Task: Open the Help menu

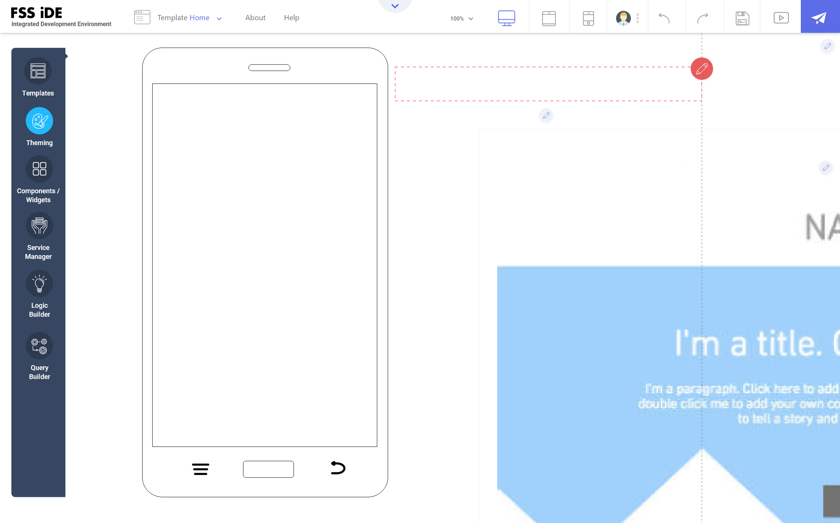Action: (x=292, y=18)
